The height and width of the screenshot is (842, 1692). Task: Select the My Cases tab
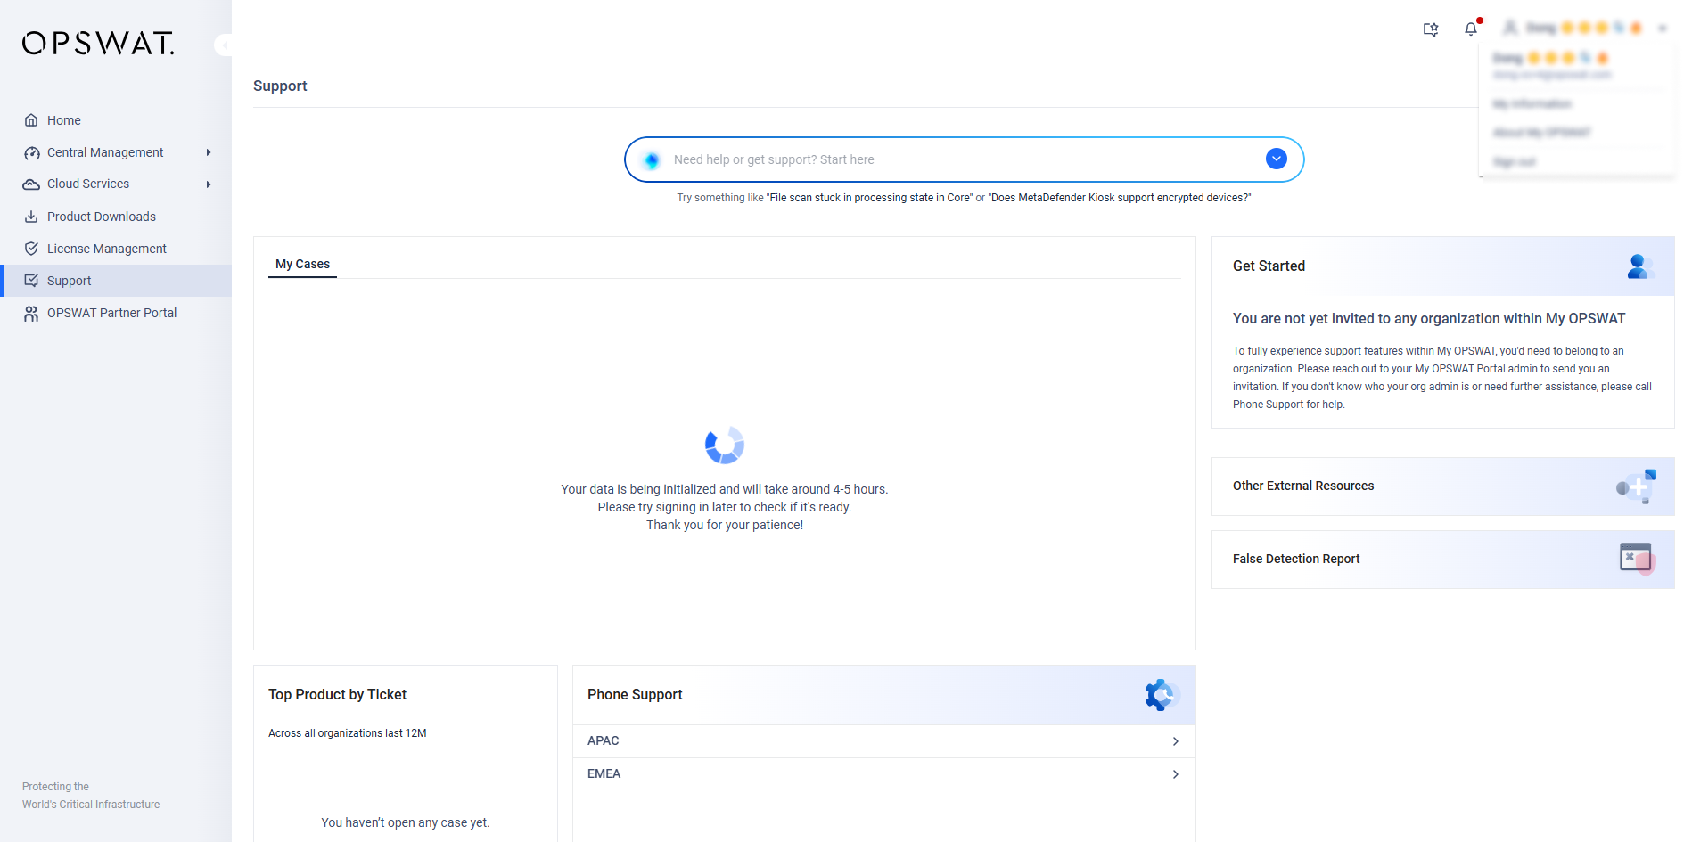pyautogui.click(x=302, y=264)
